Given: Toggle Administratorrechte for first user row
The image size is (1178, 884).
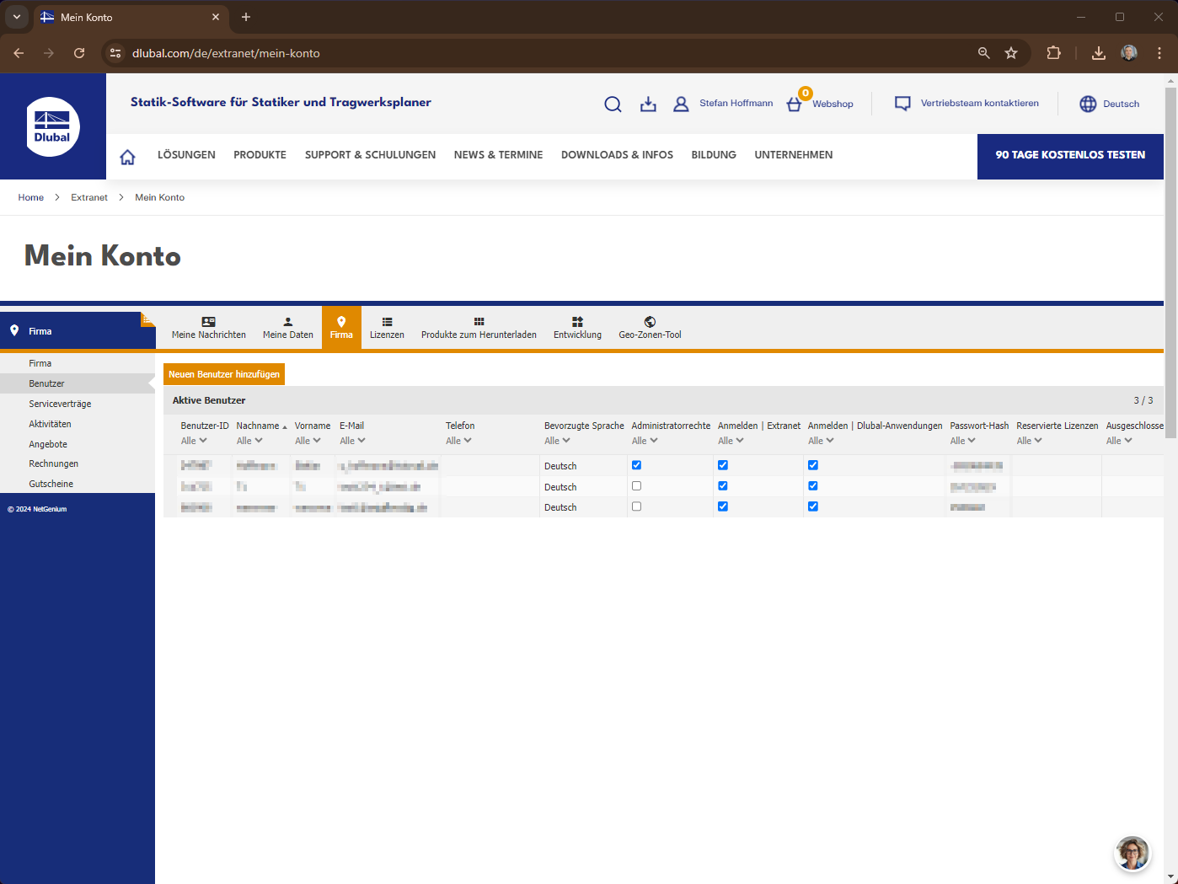Looking at the screenshot, I should 636,465.
